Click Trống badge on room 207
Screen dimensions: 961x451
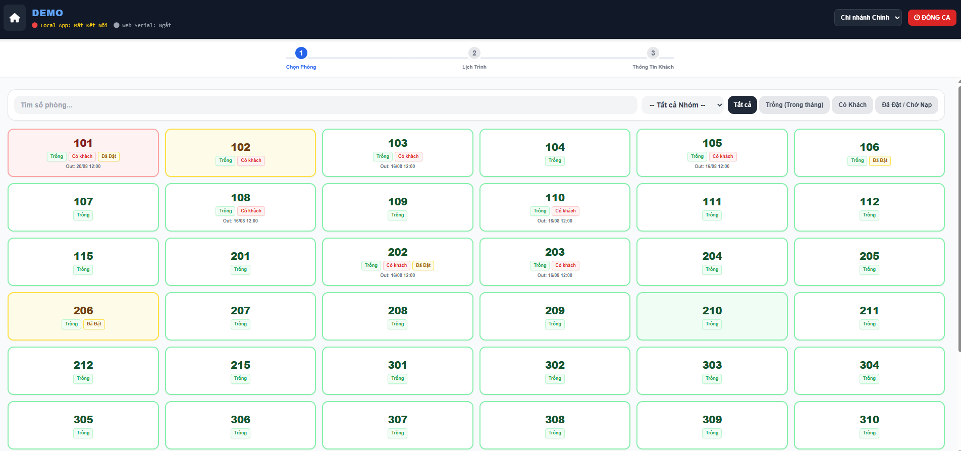(x=240, y=324)
